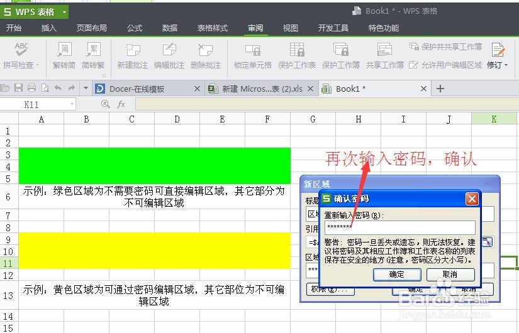Click the yellow filled cell area
Screen dimensions: 519x333
(155, 251)
